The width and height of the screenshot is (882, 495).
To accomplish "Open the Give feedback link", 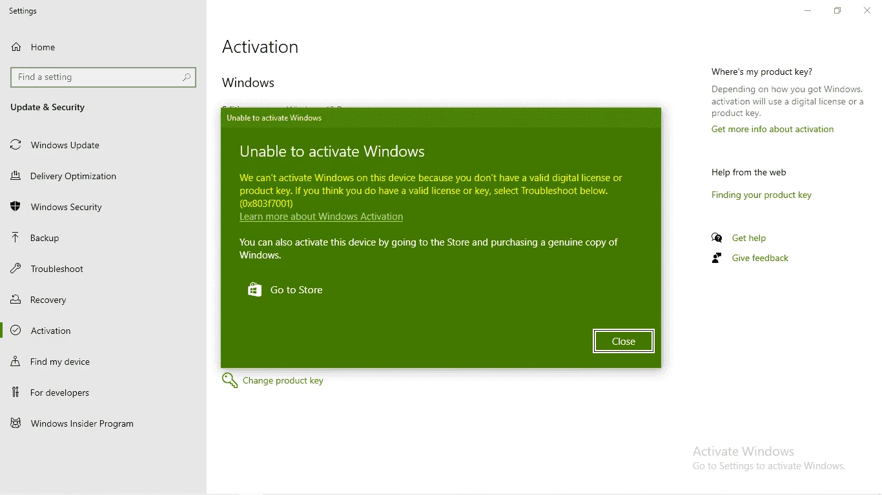I will point(760,258).
